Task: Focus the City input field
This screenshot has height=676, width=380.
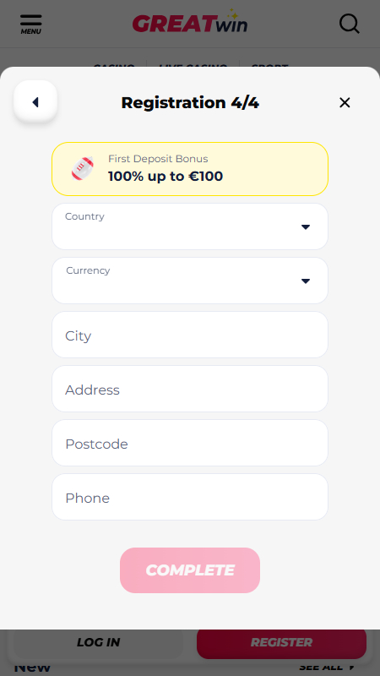Action: 190,335
